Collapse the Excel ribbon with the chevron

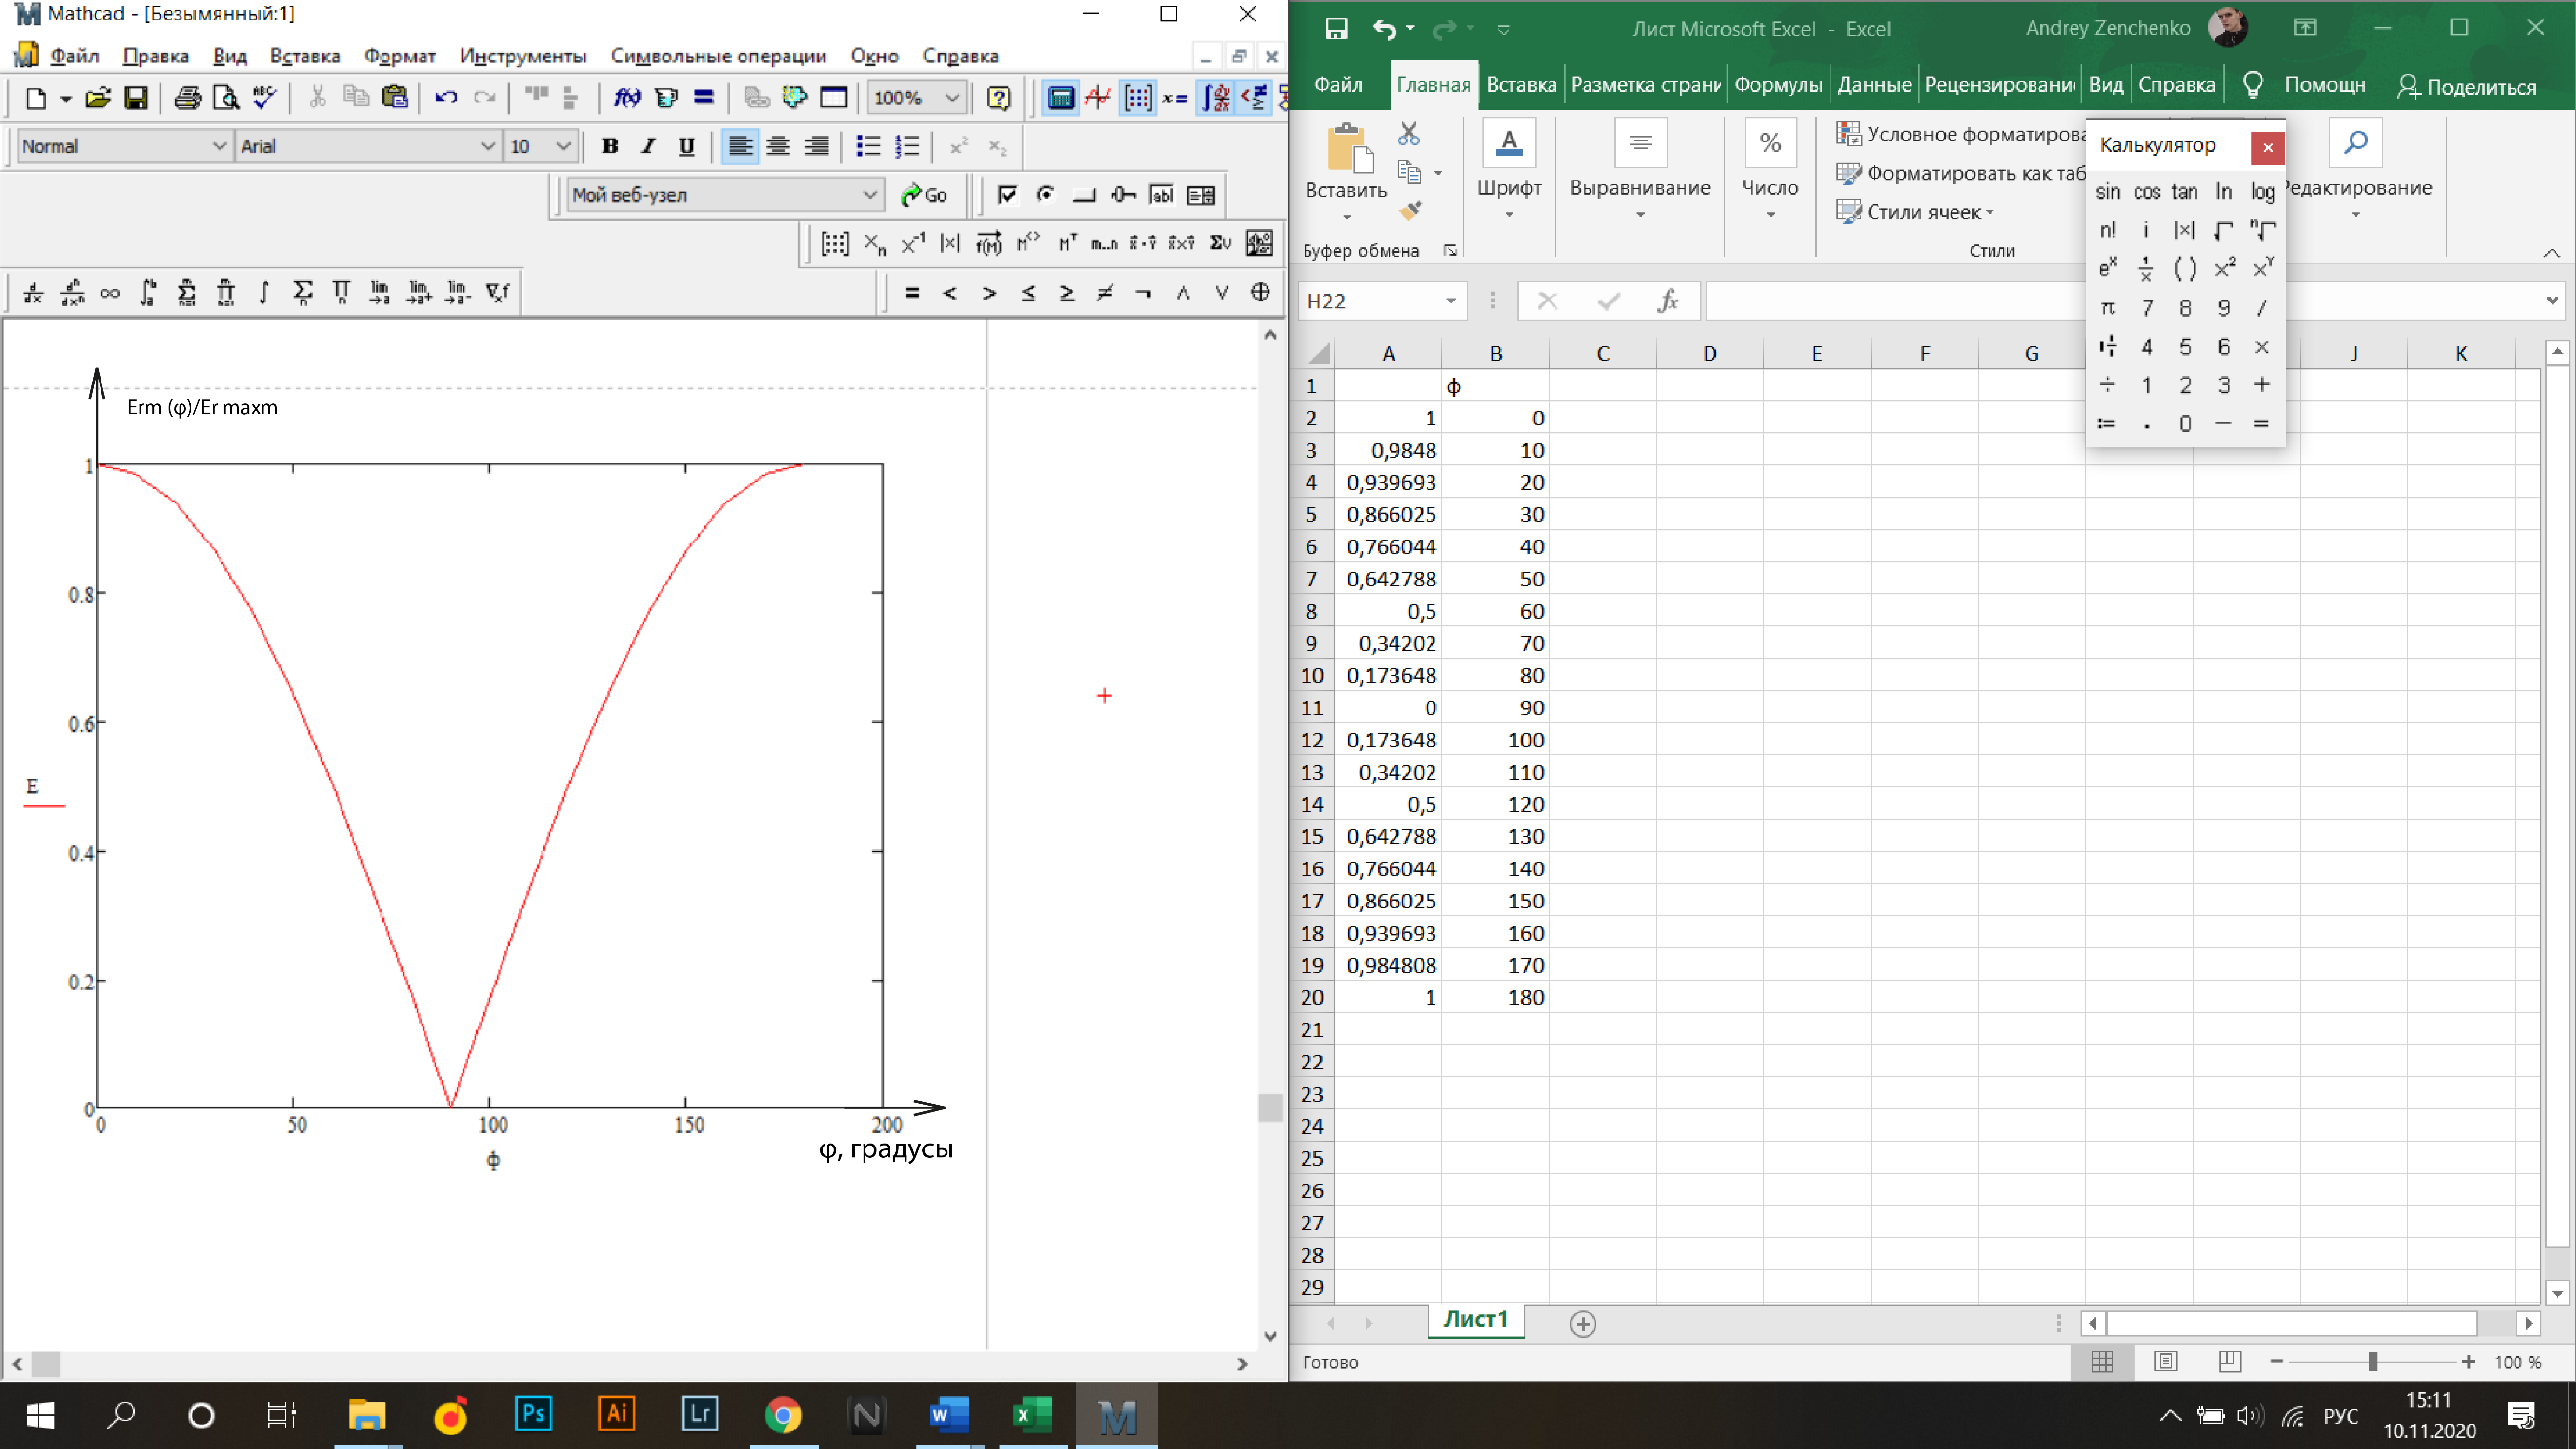point(2551,253)
